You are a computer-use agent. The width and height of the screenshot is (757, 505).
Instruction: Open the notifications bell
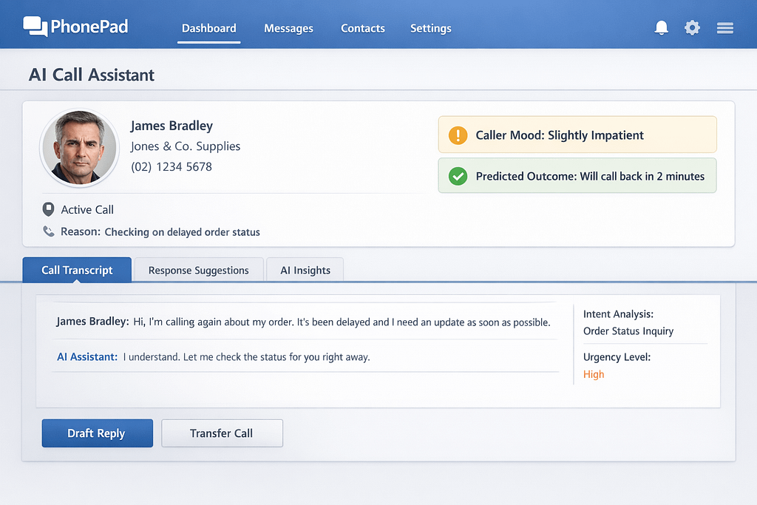click(662, 27)
